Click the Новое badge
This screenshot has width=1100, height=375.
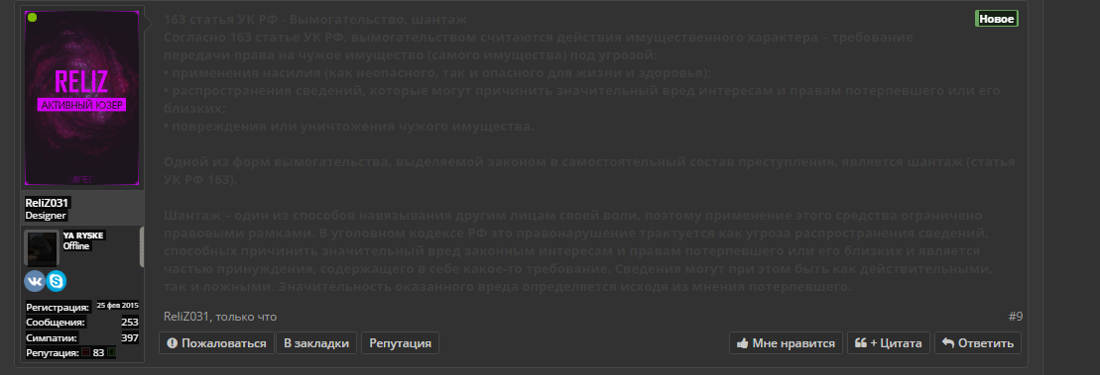996,19
